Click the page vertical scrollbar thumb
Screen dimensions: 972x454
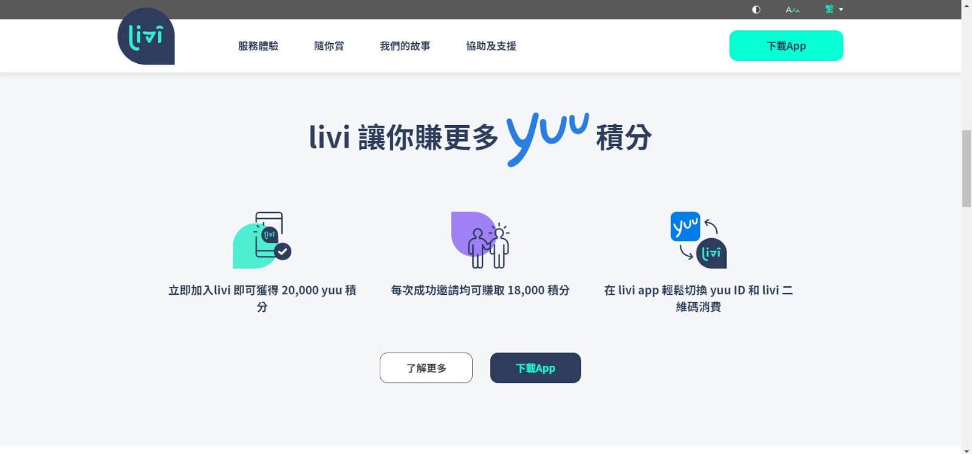coord(967,169)
